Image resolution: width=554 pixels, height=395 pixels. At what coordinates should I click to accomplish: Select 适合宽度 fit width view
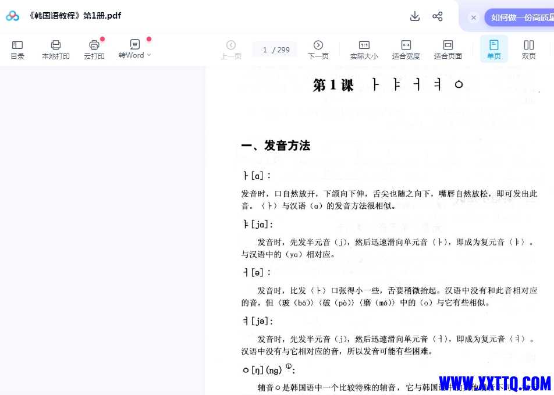[406, 50]
